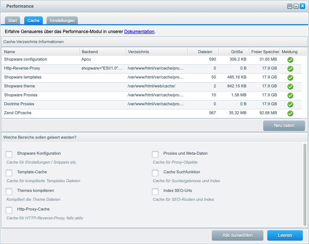Select the Shopware Proxies row name
This screenshot has width=309, height=244.
tap(21, 95)
